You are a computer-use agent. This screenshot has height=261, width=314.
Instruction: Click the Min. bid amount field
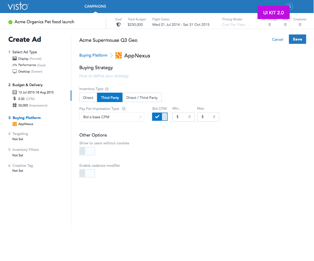(x=183, y=117)
